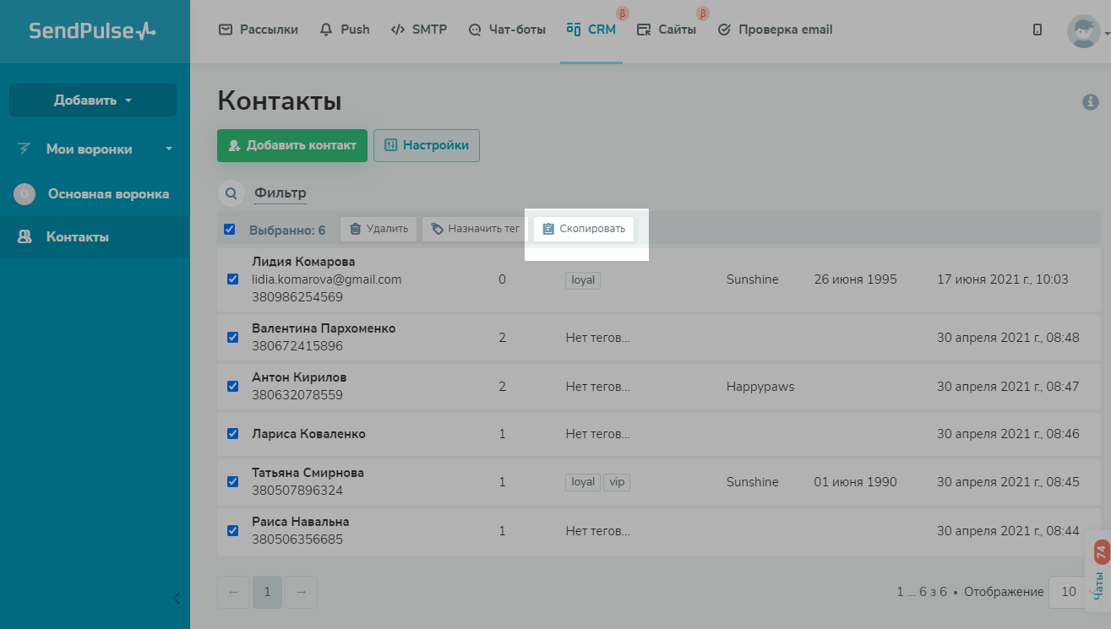
Task: Click the magnifier filter search icon
Action: (x=231, y=193)
